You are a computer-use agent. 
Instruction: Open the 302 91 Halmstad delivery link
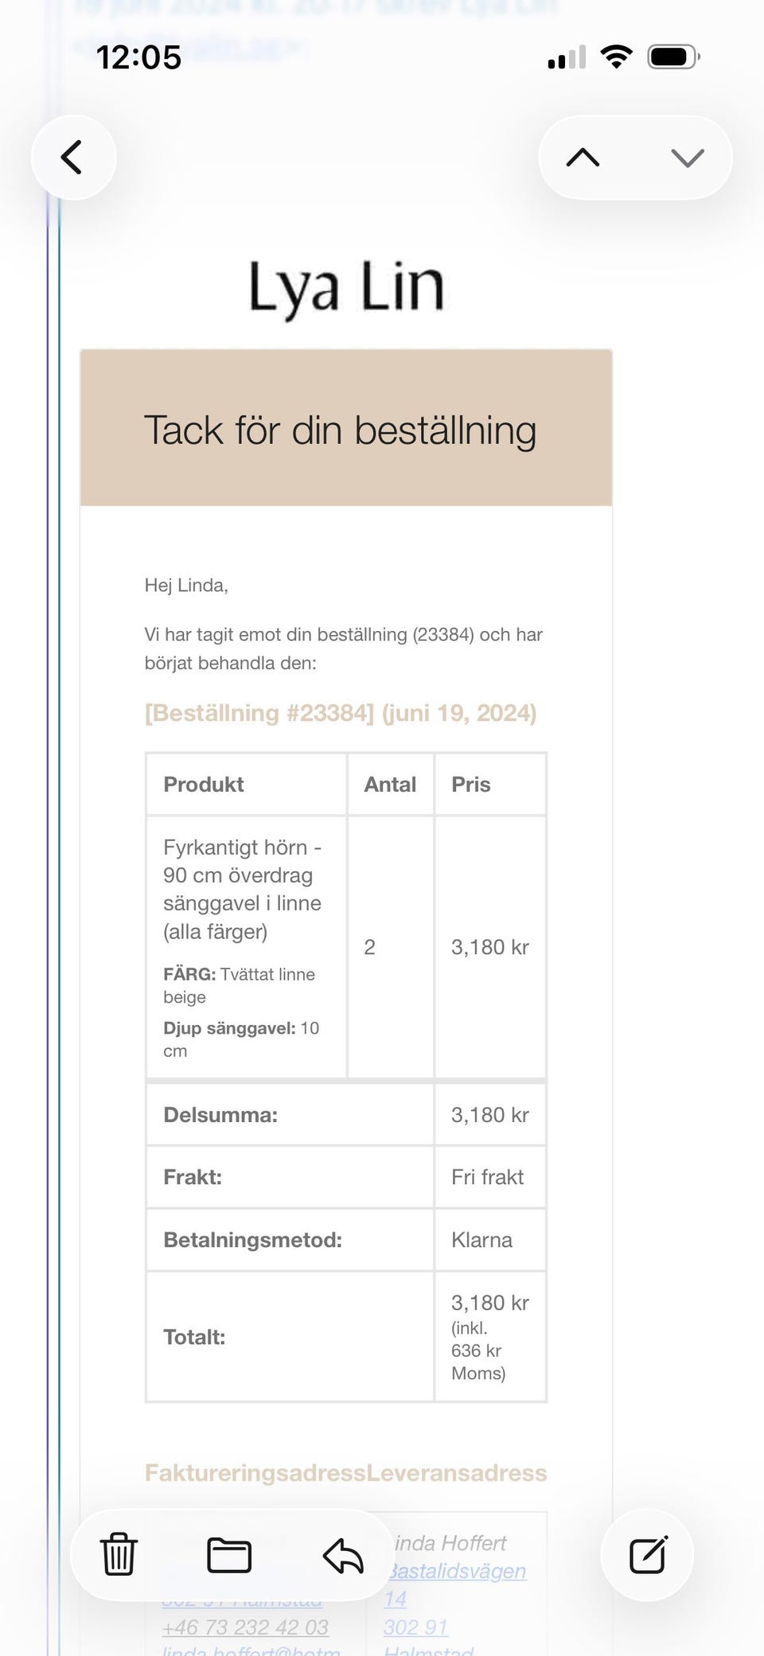[415, 1627]
